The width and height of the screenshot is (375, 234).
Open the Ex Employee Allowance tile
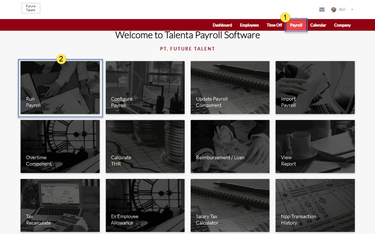coord(145,205)
